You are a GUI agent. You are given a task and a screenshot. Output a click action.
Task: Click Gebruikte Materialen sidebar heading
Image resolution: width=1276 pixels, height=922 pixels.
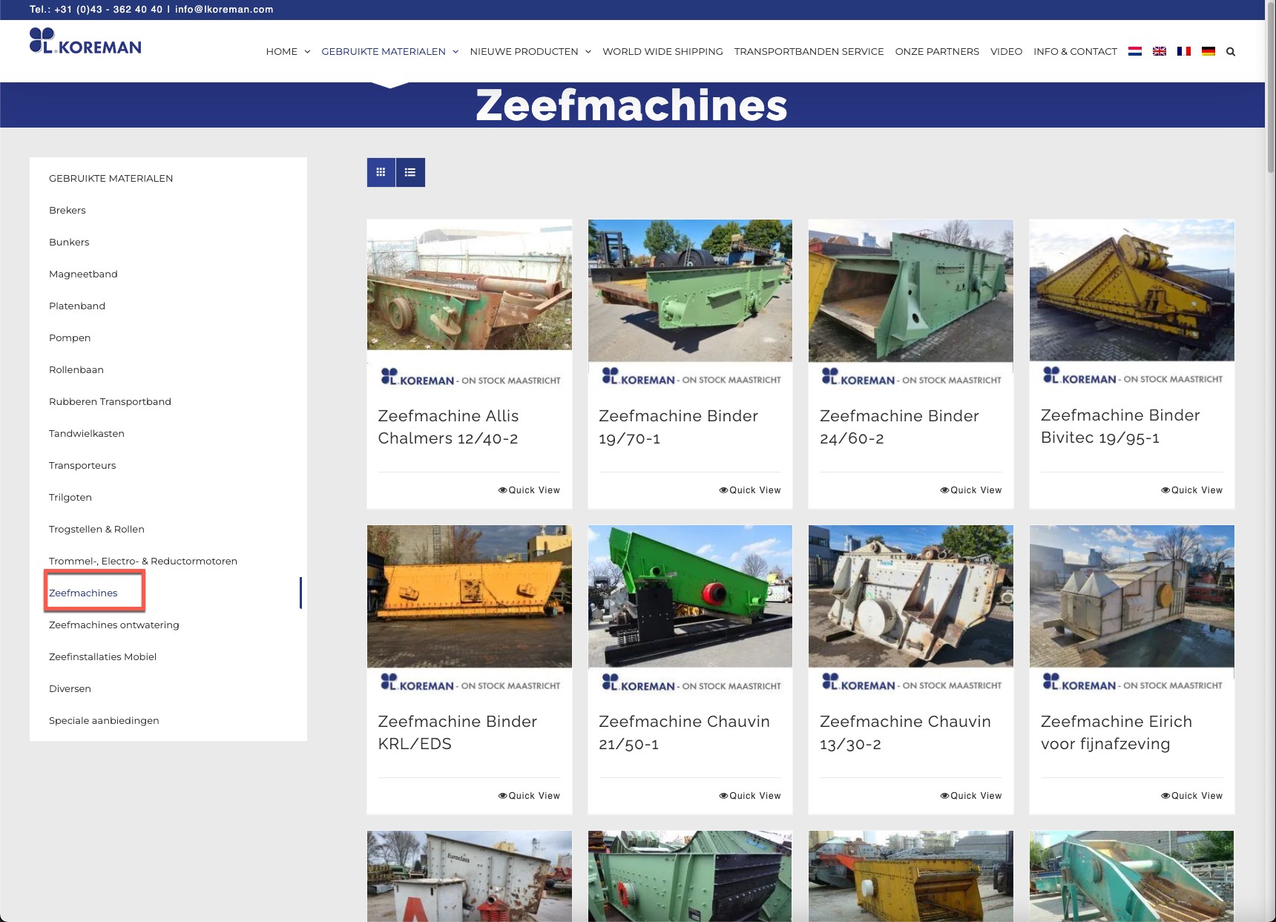[111, 178]
